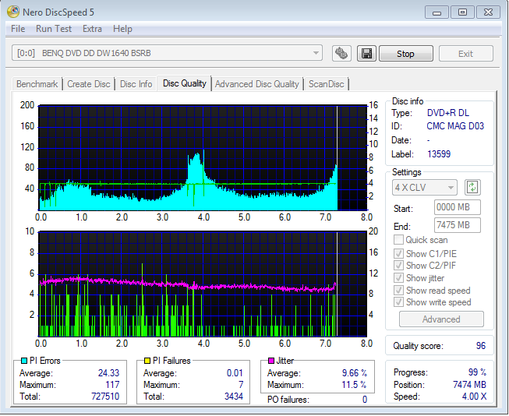Open the File menu
The image size is (509, 416).
18,29
